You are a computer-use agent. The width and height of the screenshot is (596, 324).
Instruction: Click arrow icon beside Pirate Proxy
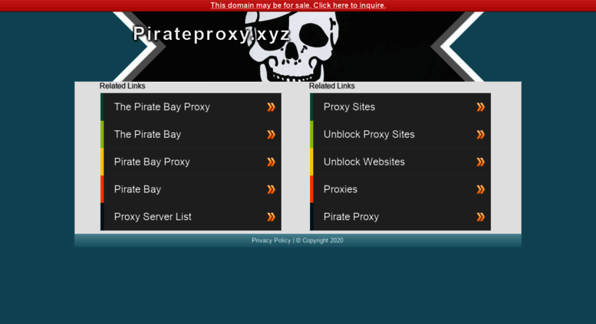click(x=481, y=217)
